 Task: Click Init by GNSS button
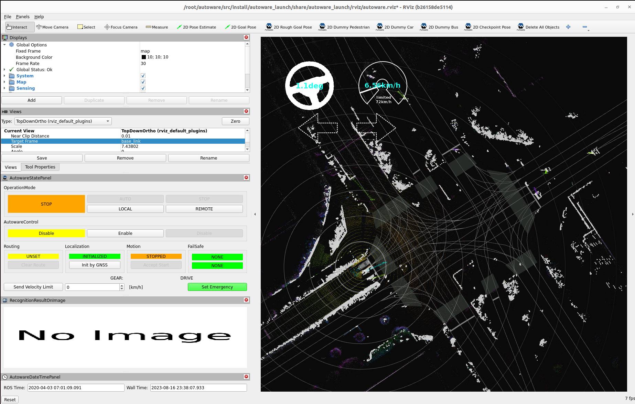[95, 265]
